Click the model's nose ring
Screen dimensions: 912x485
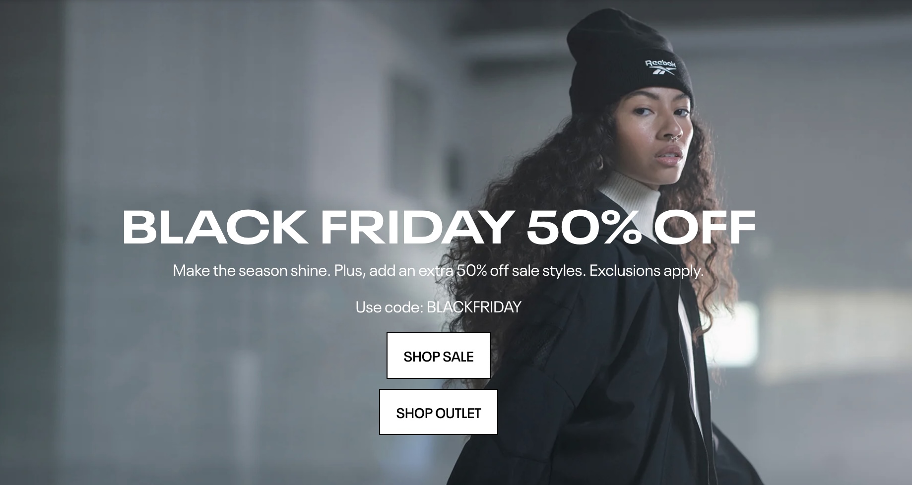(x=675, y=135)
